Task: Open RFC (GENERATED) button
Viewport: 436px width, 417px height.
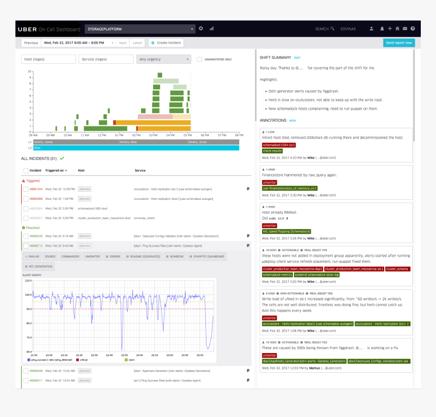Action: coord(39,266)
